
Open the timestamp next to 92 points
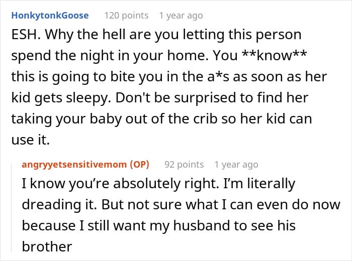click(x=236, y=165)
